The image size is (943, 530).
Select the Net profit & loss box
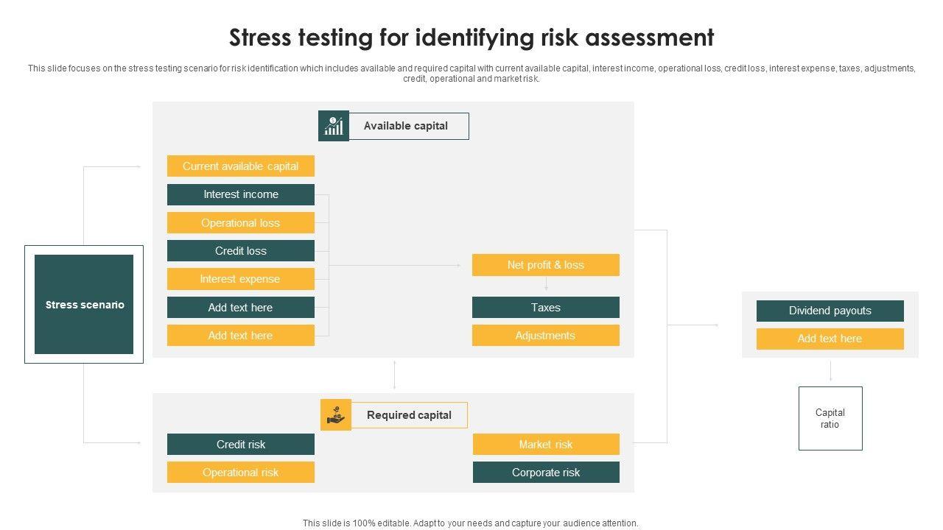545,265
